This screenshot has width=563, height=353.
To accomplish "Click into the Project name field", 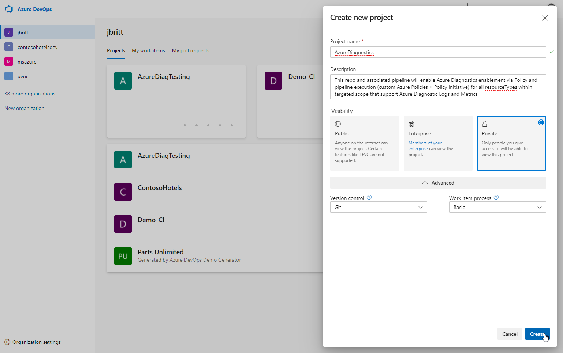I will click(438, 52).
